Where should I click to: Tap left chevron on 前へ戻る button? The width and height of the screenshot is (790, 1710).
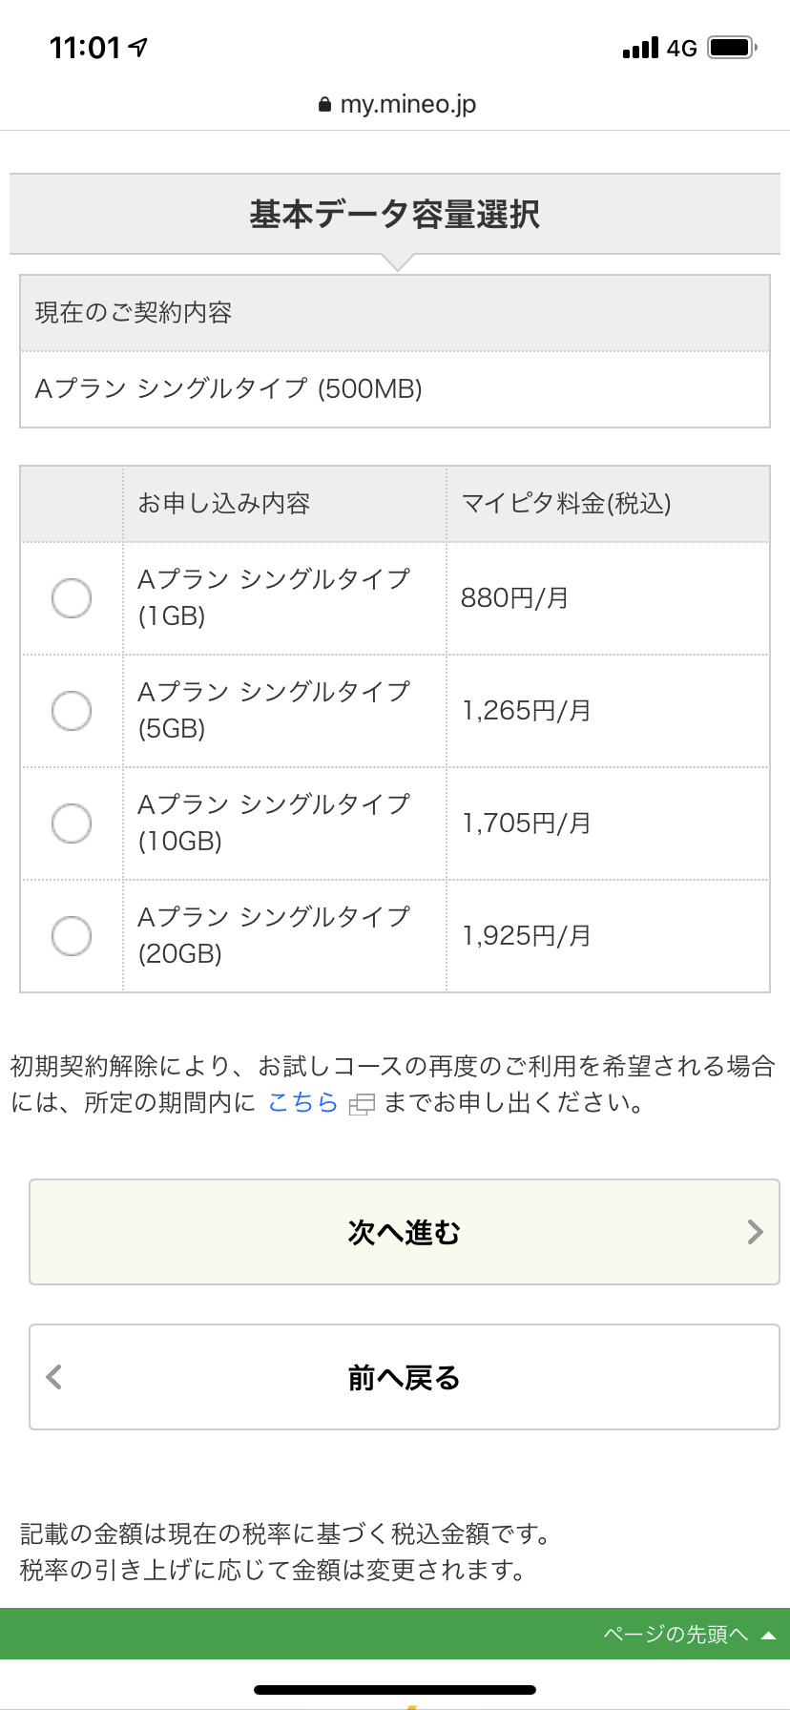54,1377
